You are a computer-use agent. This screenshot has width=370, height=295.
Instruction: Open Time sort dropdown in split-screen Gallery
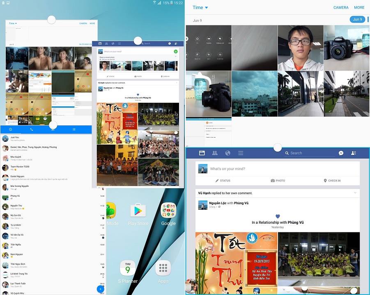200,7
